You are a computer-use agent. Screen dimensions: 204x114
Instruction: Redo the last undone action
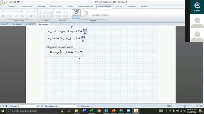tap(22, 2)
